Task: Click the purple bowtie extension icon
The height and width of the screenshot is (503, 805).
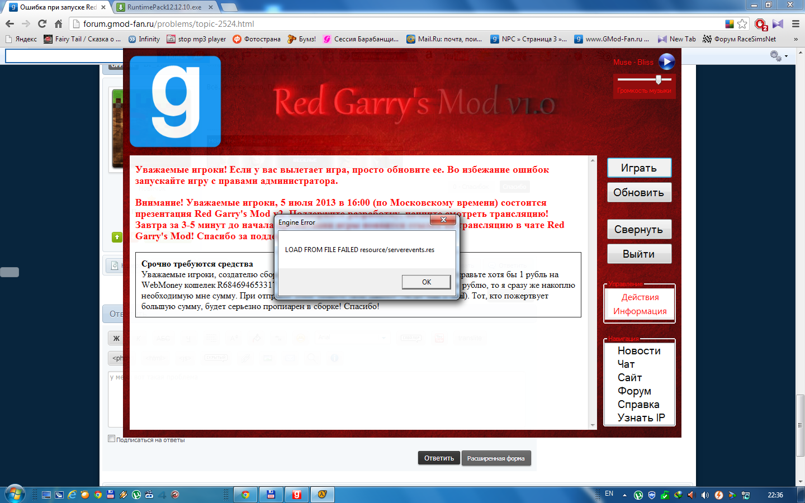Action: 778,23
